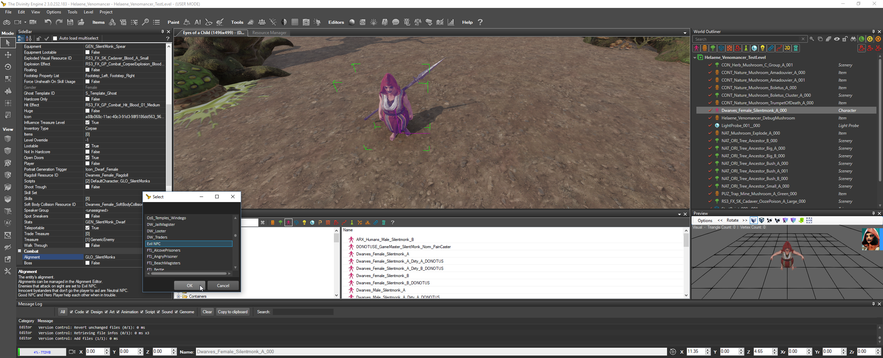Toggle the Hardcore Only checkbox

[x=88, y=99]
